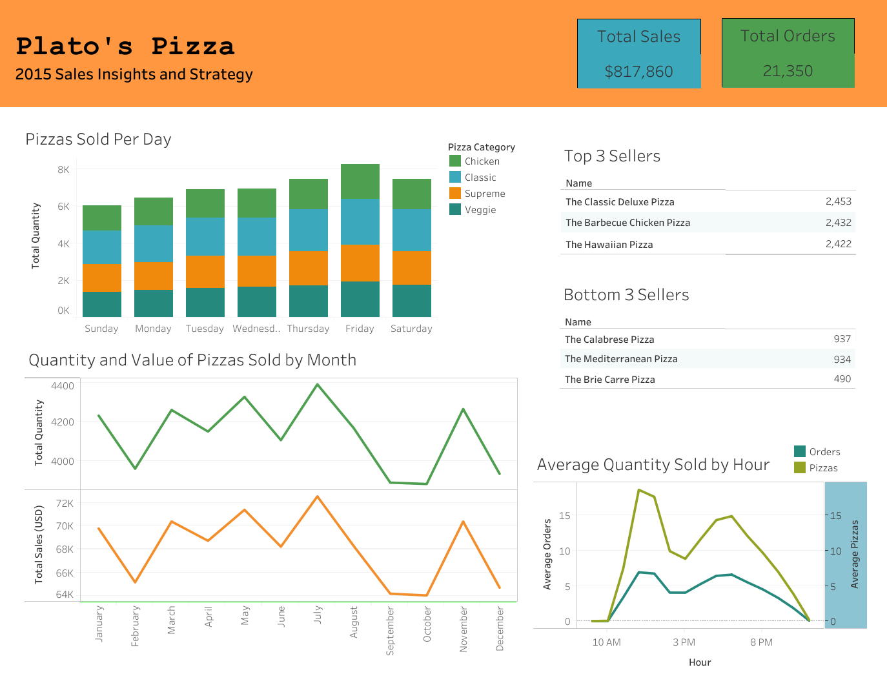
Task: Click the November month axis label
Action: (463, 629)
